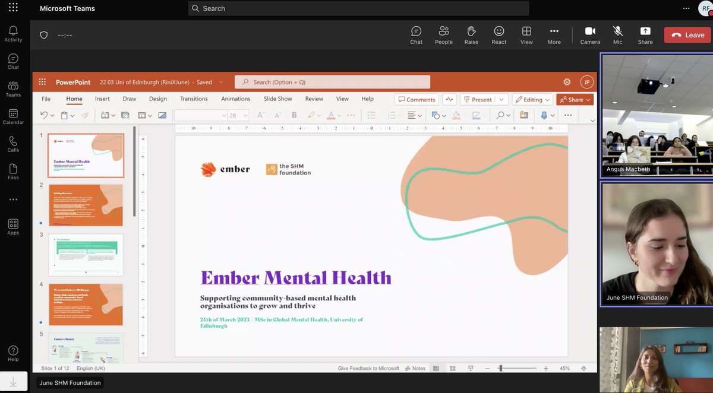
Task: Click the Dictate microphone in PowerPoint toolbar
Action: (x=544, y=115)
